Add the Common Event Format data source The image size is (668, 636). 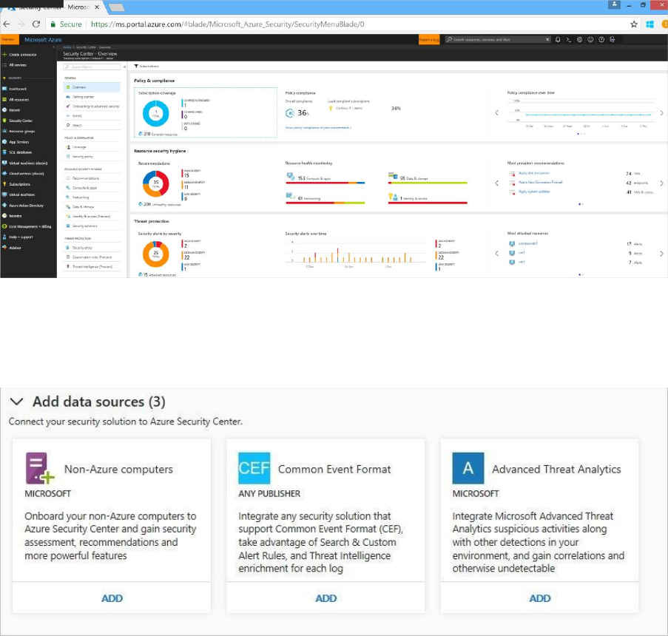326,598
